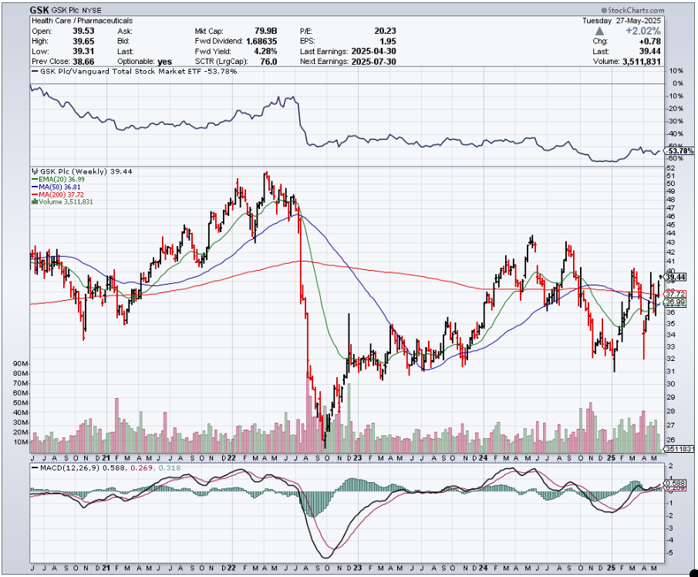
Task: Click the SCTR (LrgCap) value 76.0
Action: [268, 62]
